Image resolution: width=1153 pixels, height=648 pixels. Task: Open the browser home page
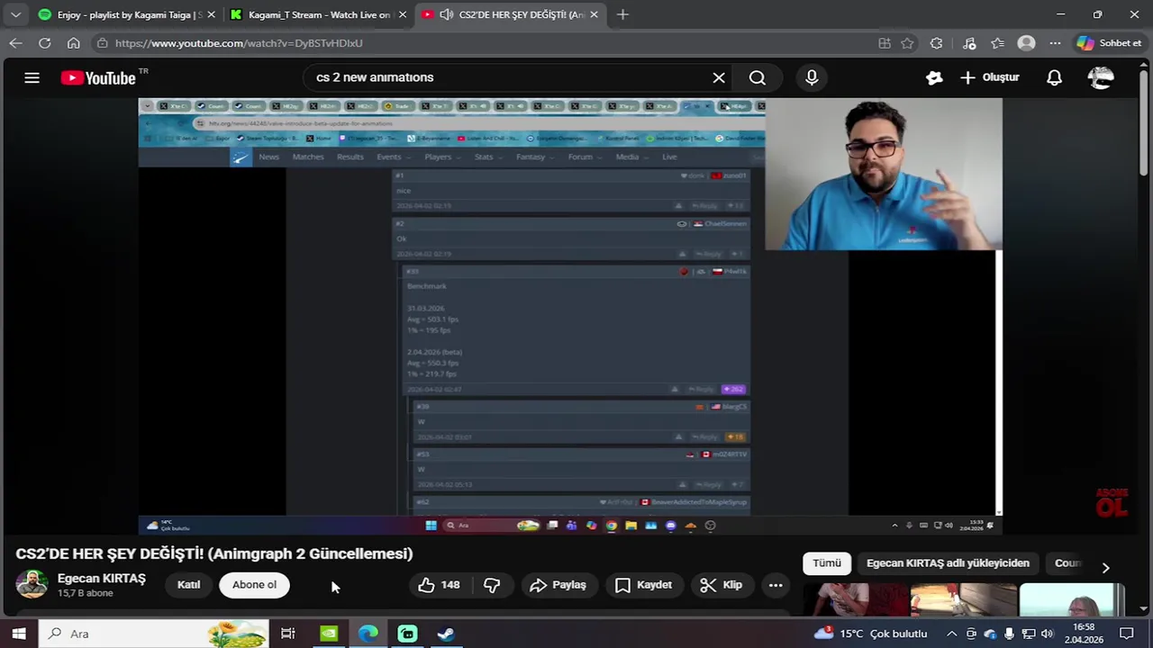(73, 43)
